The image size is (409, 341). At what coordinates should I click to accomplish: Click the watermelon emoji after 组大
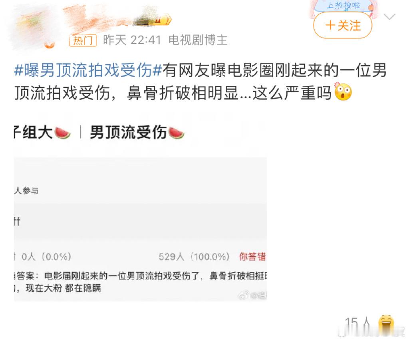pos(62,133)
